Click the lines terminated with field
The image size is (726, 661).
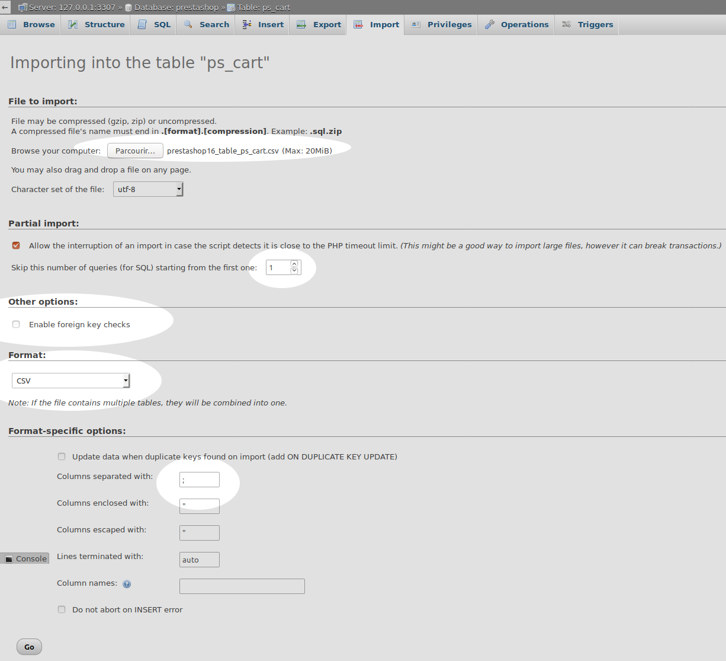pos(200,560)
